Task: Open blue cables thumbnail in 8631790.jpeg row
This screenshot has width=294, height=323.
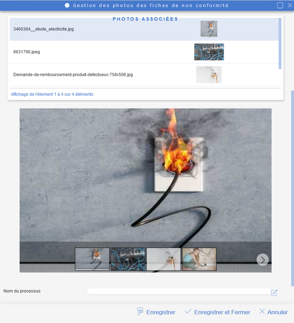Action: (x=209, y=52)
